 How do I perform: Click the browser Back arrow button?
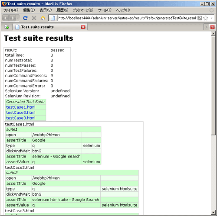(x=6, y=18)
